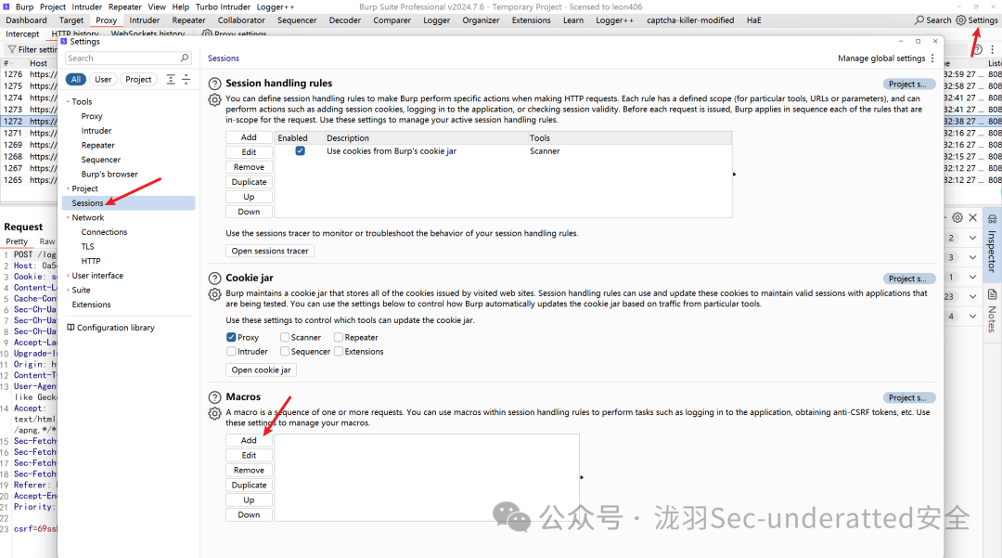The height and width of the screenshot is (558, 1002).
Task: Open help for Cookie jar section
Action: click(214, 278)
